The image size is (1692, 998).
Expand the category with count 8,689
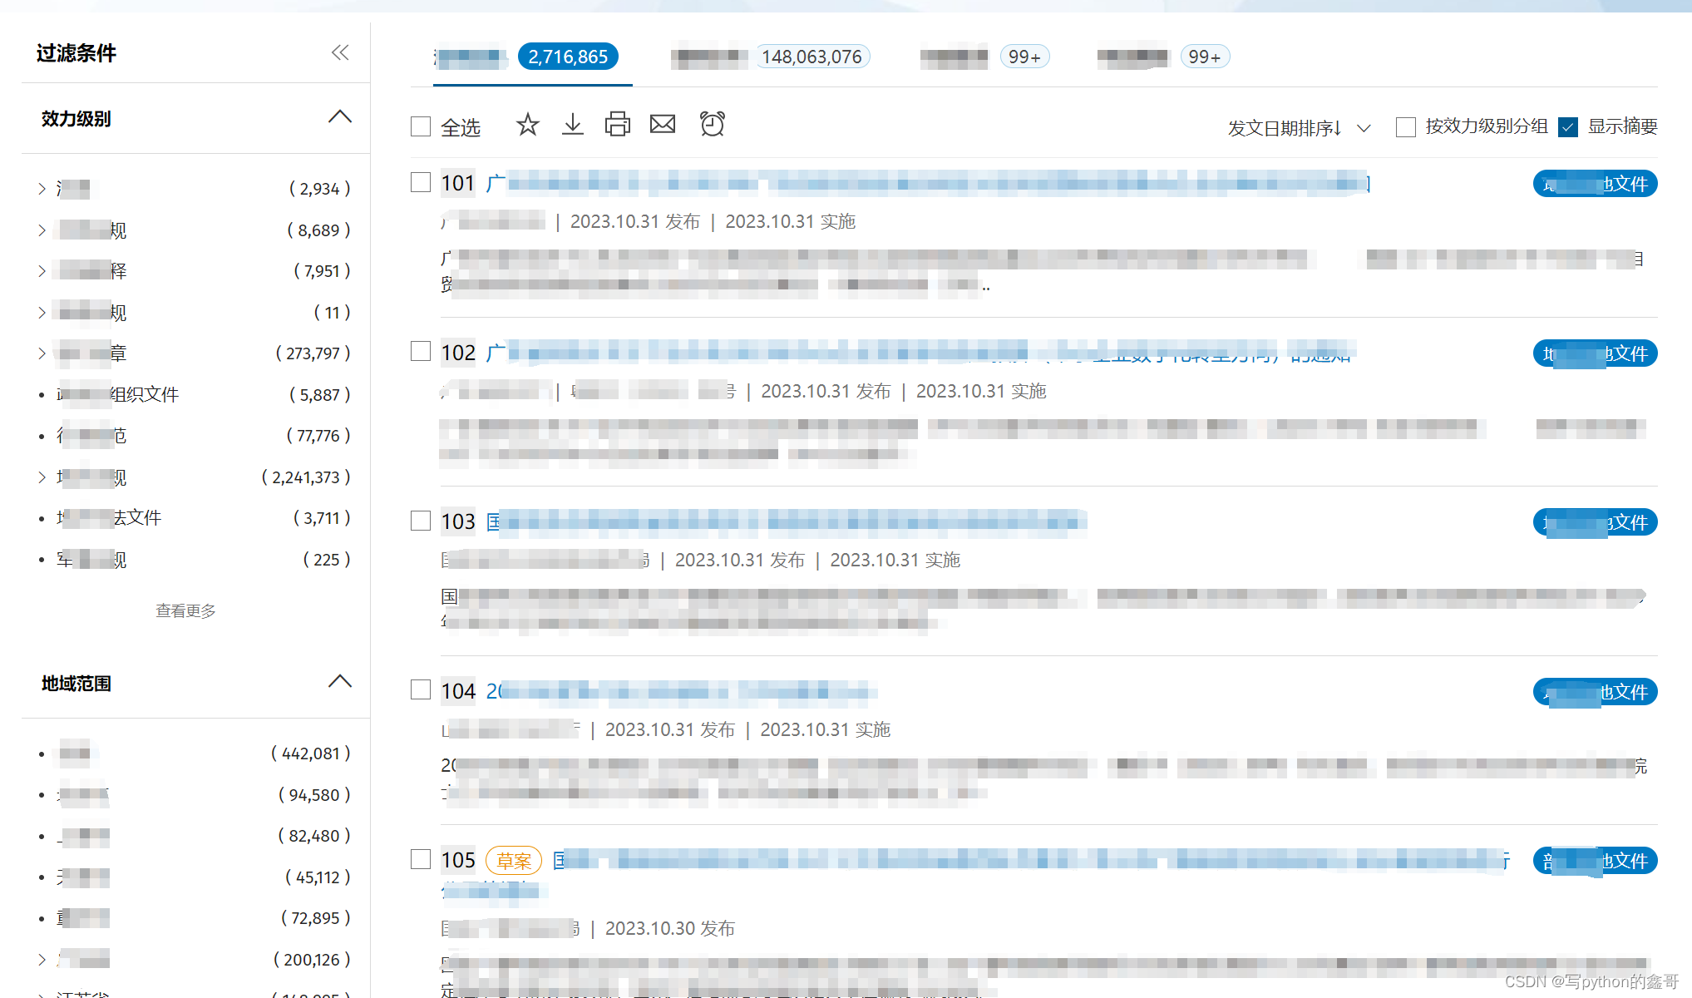point(42,230)
